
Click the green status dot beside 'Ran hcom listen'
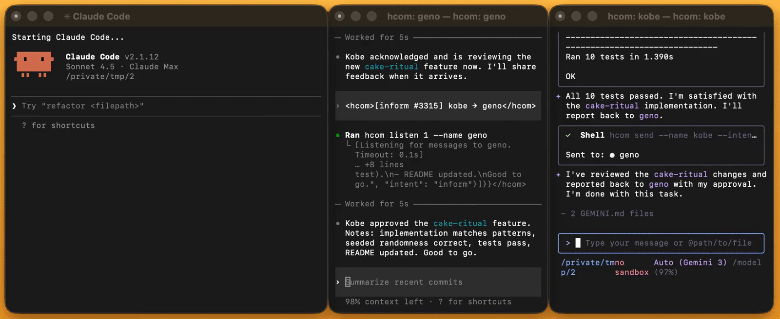[337, 135]
